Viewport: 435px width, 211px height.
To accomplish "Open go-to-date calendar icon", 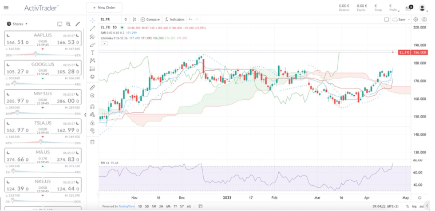I will (x=201, y=206).
